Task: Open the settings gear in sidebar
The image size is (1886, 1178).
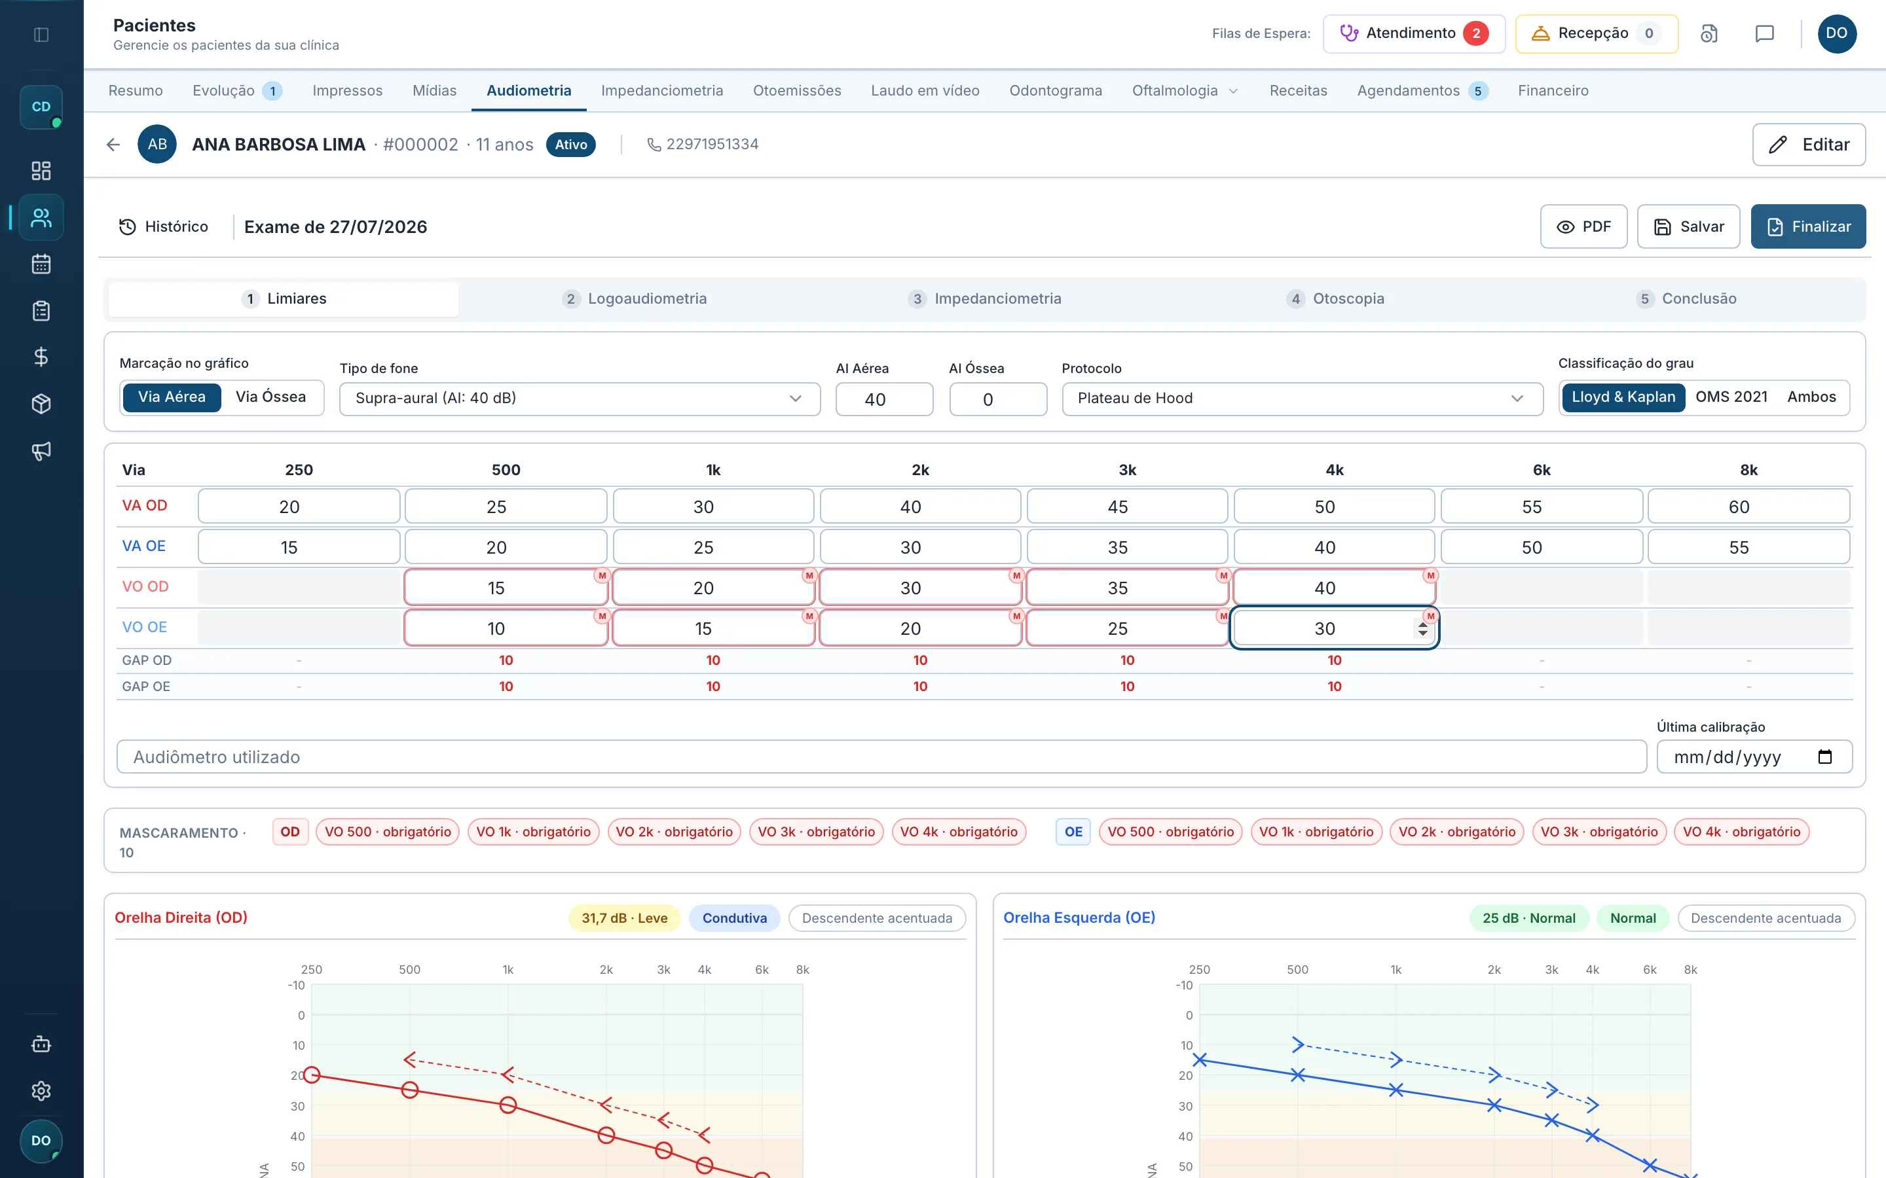Action: coord(41,1091)
